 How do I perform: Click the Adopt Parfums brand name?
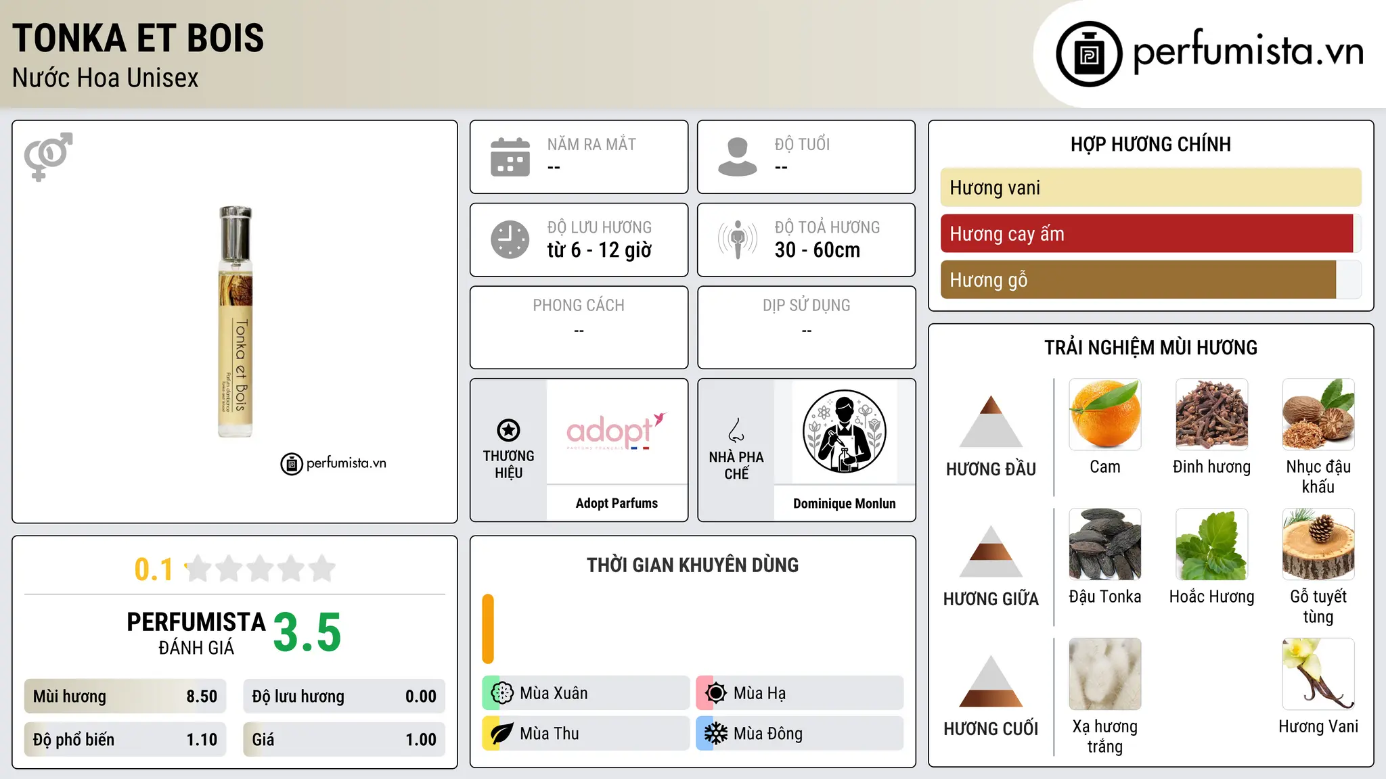click(x=617, y=503)
